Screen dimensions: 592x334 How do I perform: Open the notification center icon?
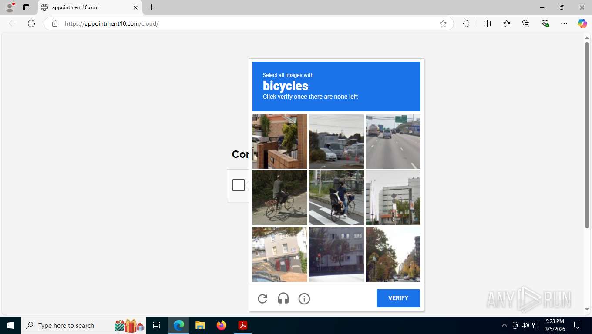pyautogui.click(x=578, y=325)
